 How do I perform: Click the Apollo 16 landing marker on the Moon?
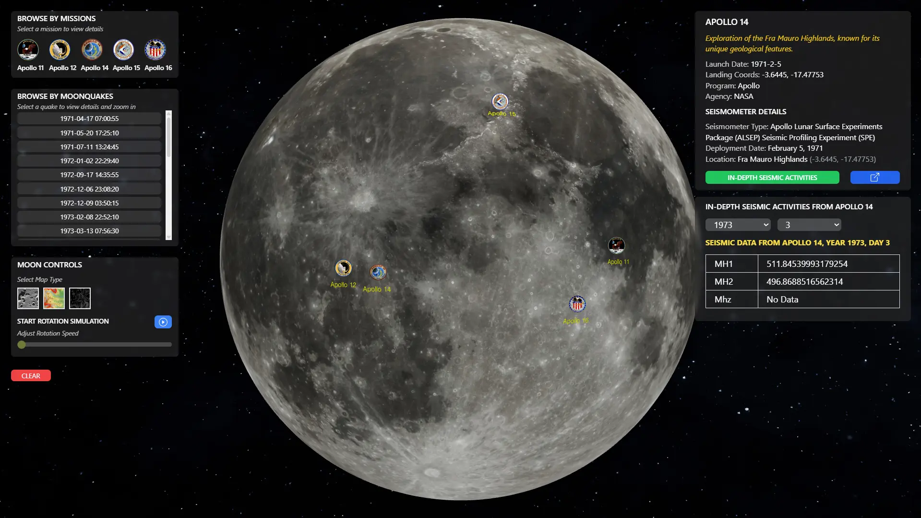tap(577, 304)
